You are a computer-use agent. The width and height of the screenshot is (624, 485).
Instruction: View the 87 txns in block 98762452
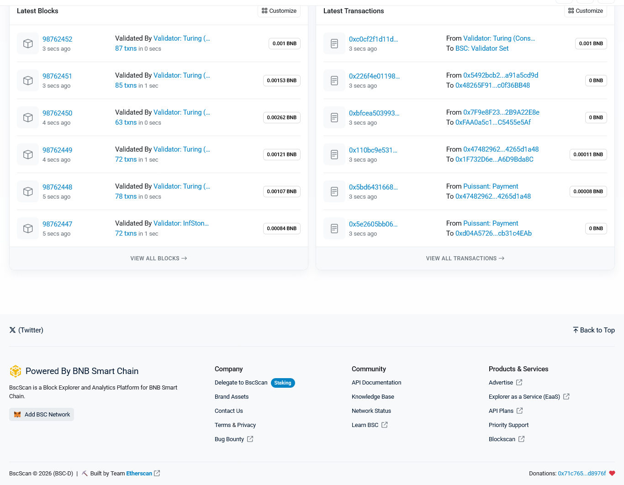[x=126, y=48]
